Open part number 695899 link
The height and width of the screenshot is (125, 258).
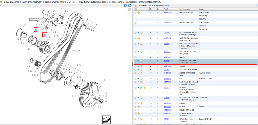coord(167,61)
